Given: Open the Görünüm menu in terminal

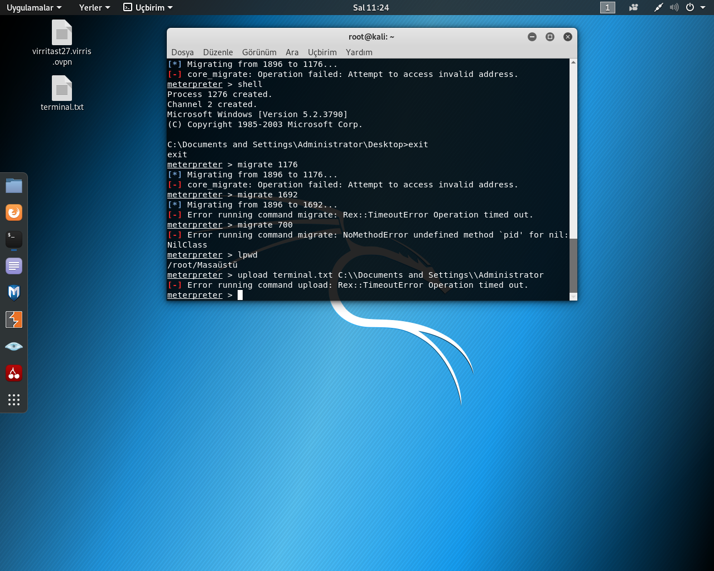Looking at the screenshot, I should 259,52.
